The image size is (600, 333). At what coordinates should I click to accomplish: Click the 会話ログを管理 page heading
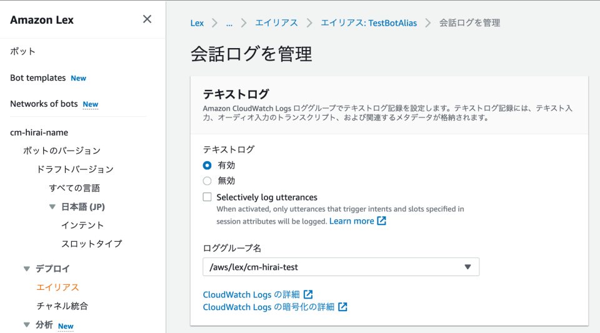point(251,54)
